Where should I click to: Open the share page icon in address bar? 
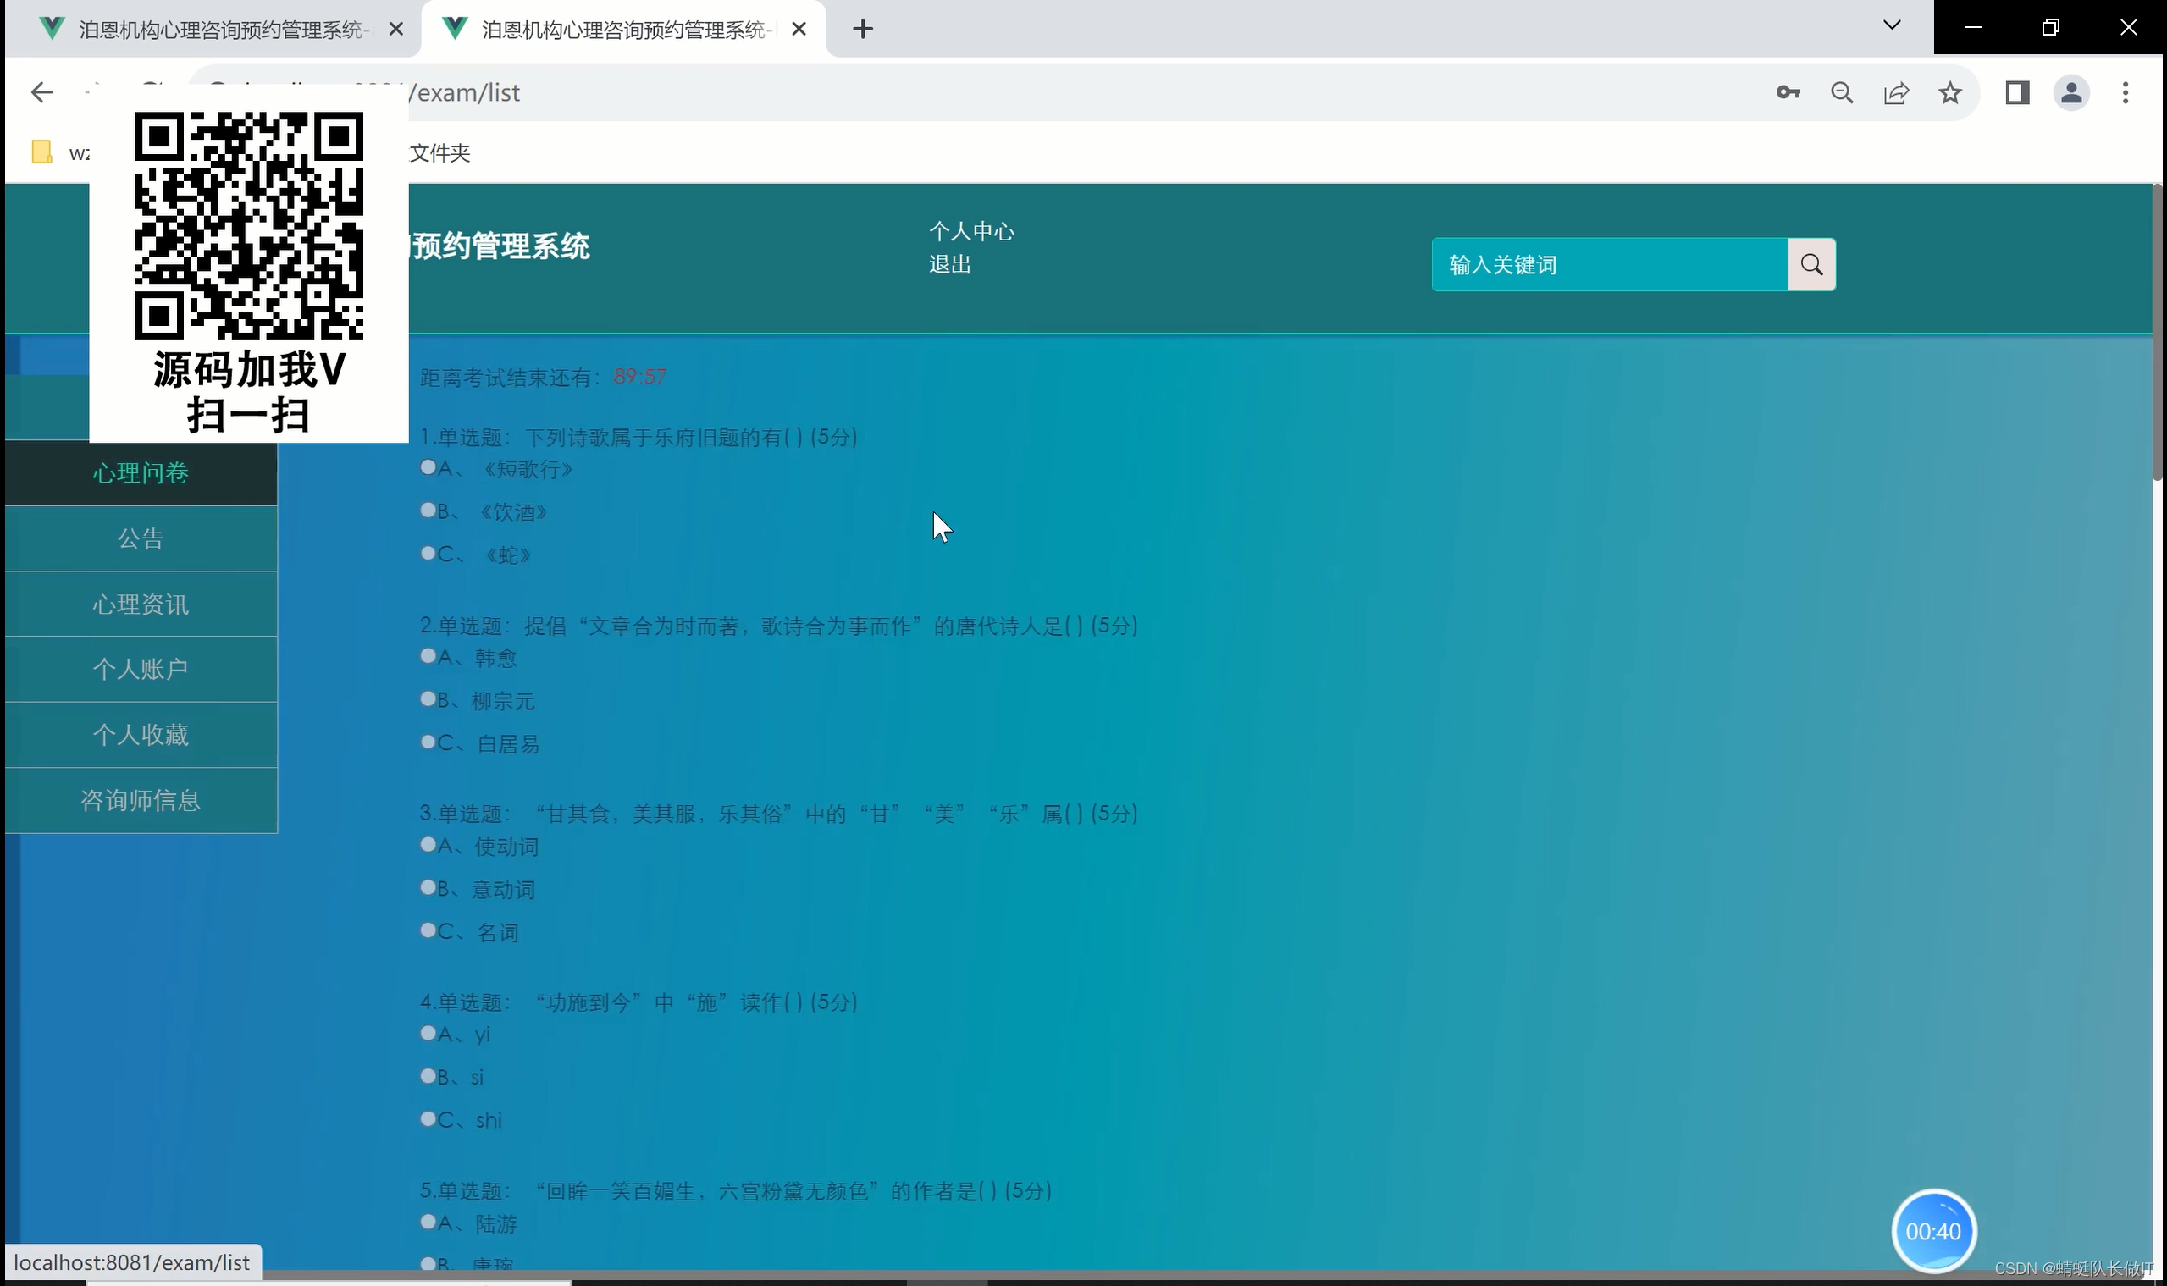pos(1896,93)
